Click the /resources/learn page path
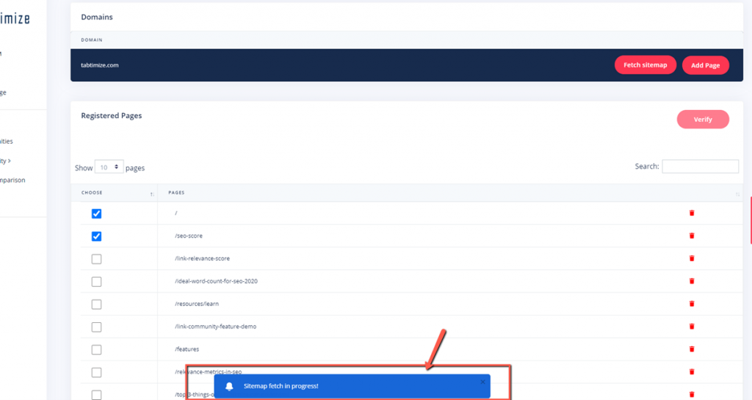 197,304
